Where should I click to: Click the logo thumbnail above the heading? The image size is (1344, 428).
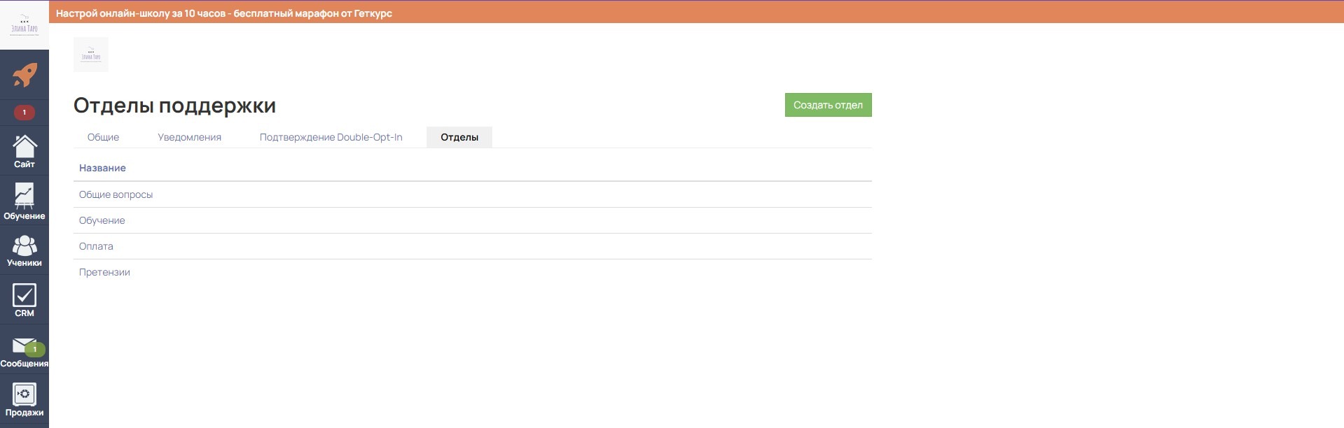coord(91,55)
